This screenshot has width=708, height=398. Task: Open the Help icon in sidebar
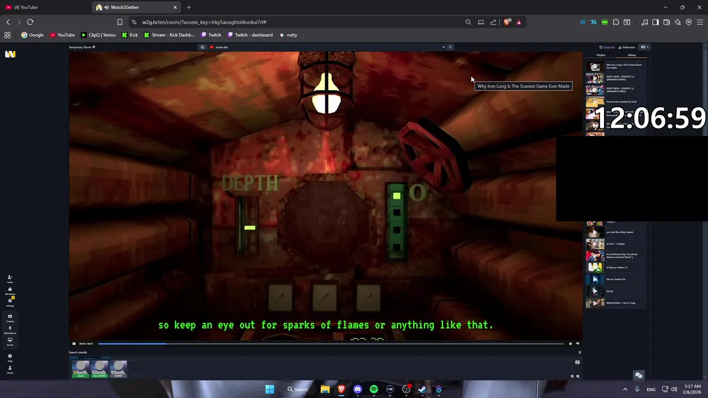tap(9, 358)
